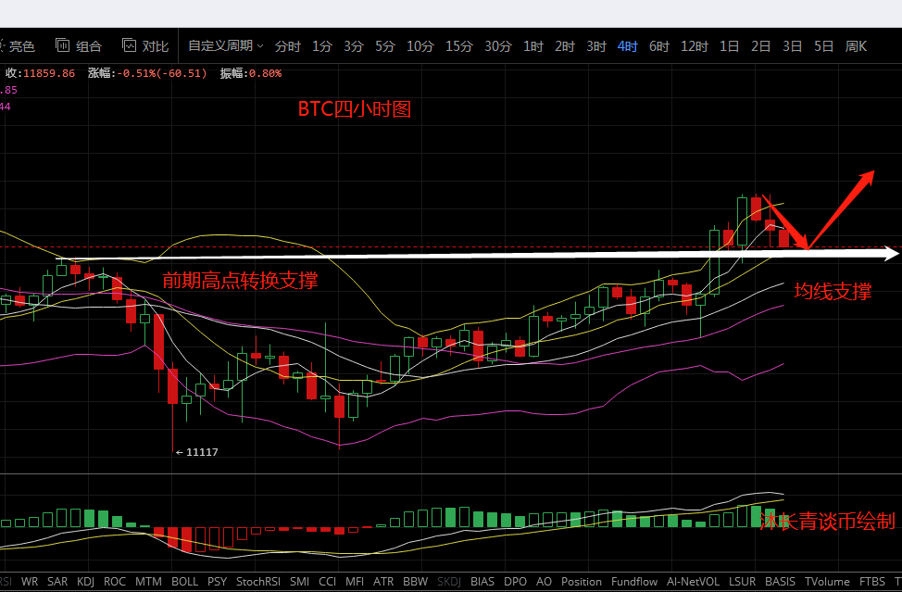Screen dimensions: 902x592
Task: Click the active 4时 interval
Action: pos(628,46)
